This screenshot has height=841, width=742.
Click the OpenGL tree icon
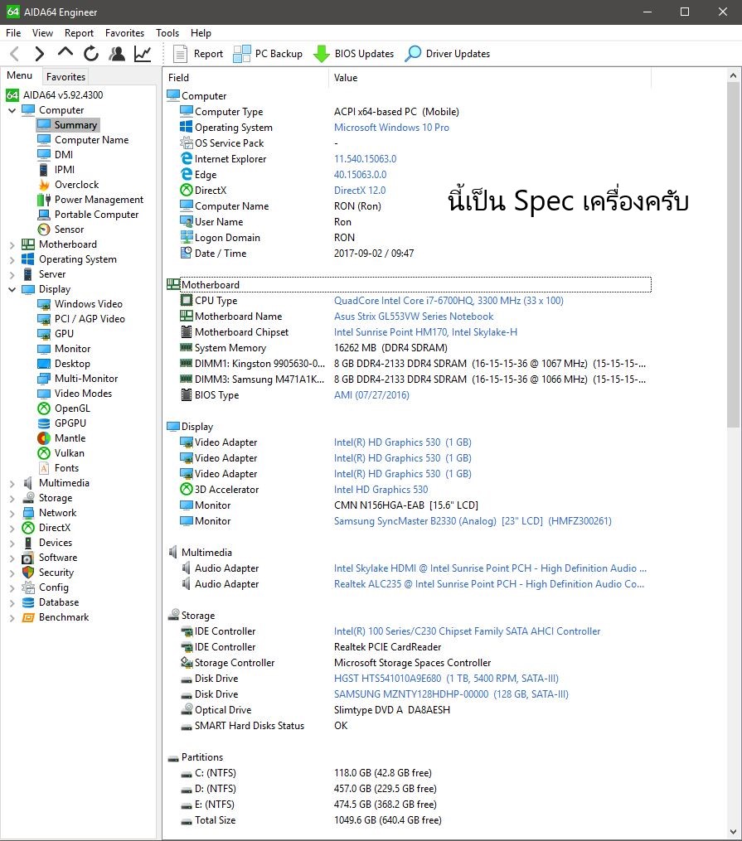[44, 408]
